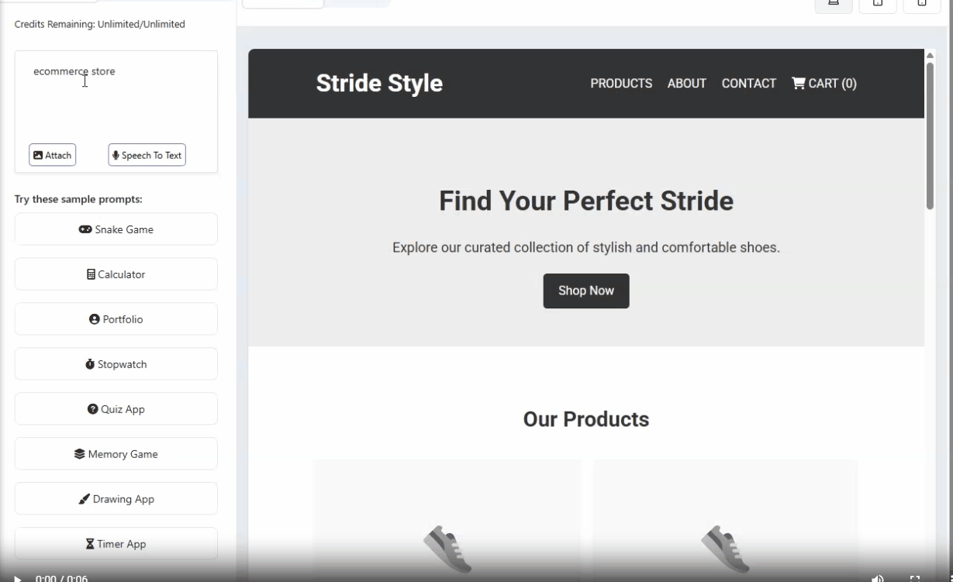Viewport: 953px width, 582px height.
Task: Mute the video volume speaker icon
Action: coord(878,578)
